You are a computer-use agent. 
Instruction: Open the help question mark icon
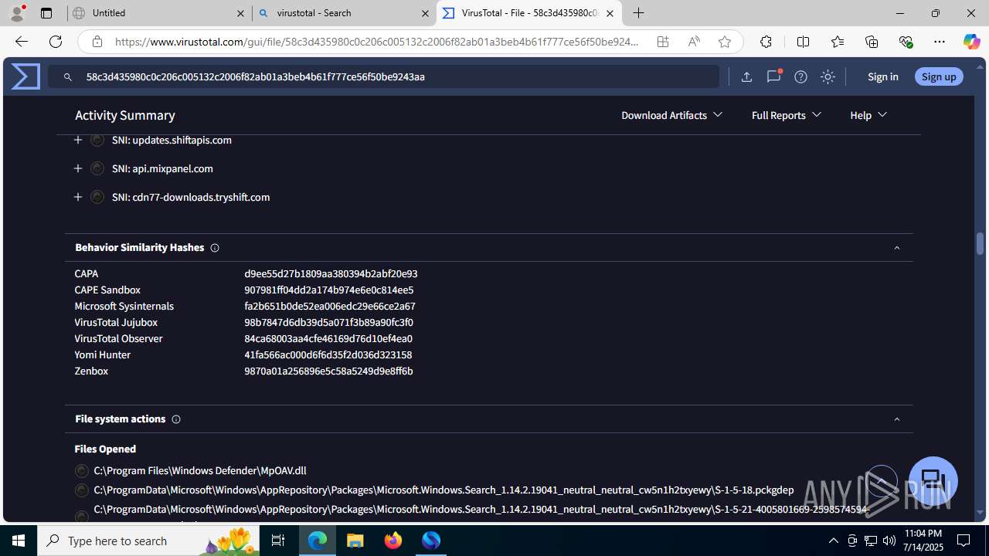(x=800, y=76)
